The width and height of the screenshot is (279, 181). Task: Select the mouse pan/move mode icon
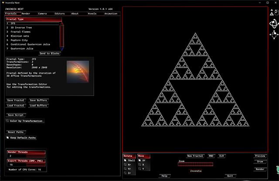tap(273, 34)
